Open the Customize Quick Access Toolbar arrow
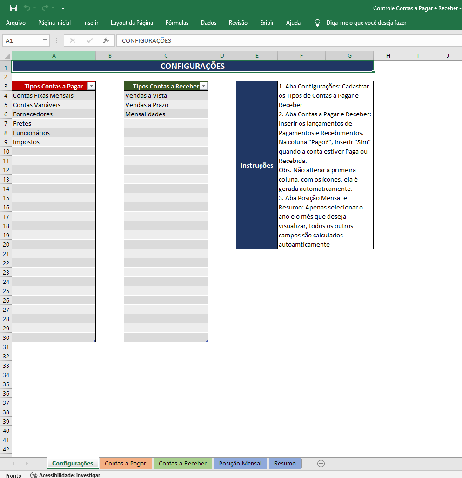462x478 pixels. pyautogui.click(x=63, y=8)
